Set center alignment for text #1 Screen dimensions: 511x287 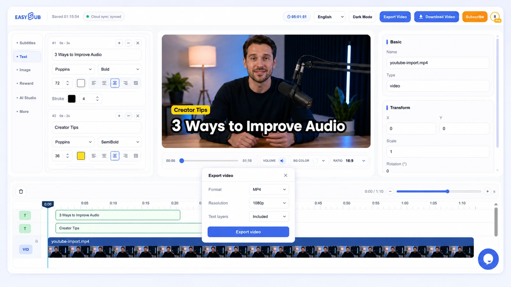point(115,83)
